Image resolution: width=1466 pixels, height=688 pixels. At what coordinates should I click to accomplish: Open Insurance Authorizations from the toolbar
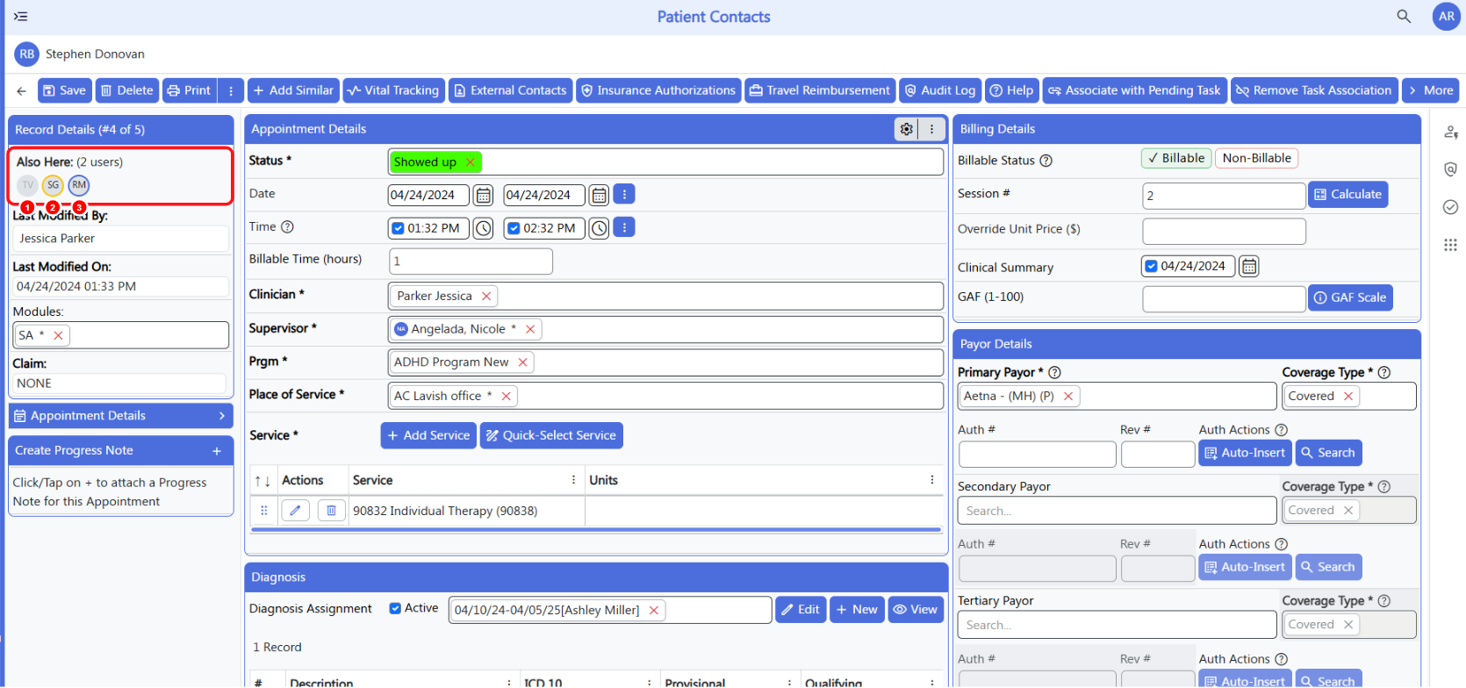[658, 90]
